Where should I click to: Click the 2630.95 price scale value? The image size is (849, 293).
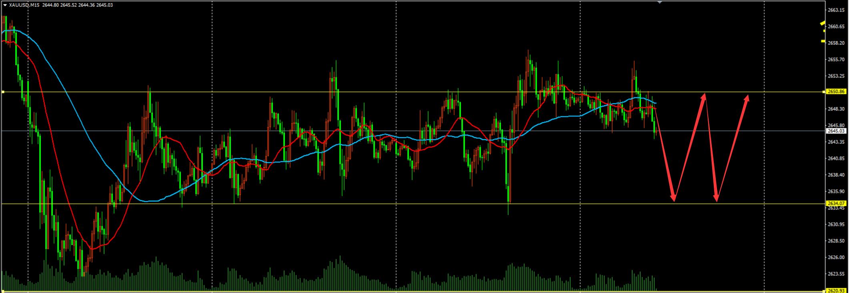pyautogui.click(x=836, y=224)
